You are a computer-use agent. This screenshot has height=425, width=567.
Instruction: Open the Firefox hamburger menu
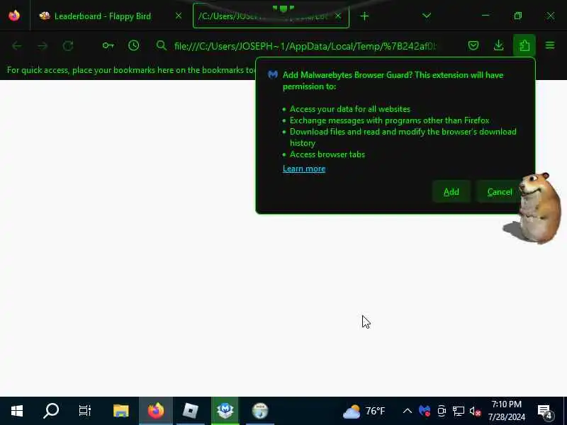pos(550,45)
